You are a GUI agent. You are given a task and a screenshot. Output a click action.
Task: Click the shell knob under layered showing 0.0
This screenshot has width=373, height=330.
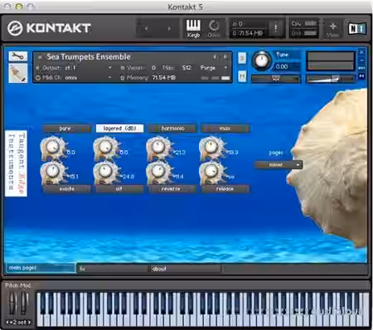click(105, 147)
